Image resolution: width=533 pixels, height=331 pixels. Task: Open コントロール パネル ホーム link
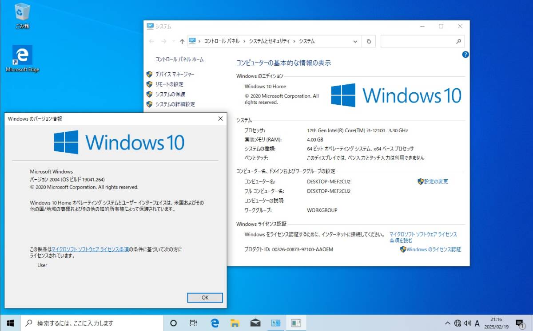pos(179,59)
